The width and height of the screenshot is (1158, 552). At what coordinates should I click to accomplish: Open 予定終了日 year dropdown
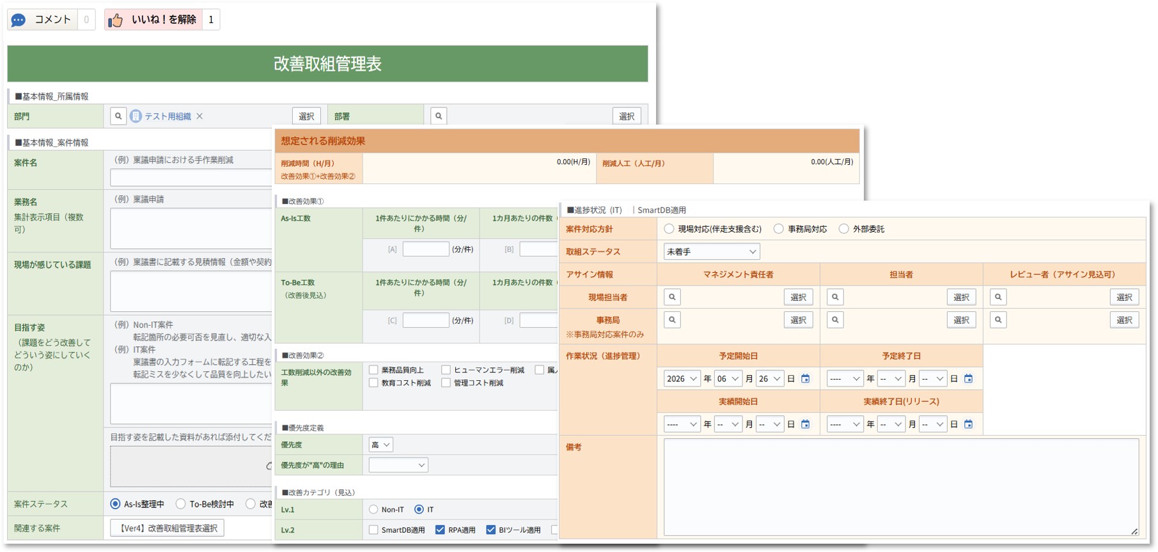tap(845, 379)
